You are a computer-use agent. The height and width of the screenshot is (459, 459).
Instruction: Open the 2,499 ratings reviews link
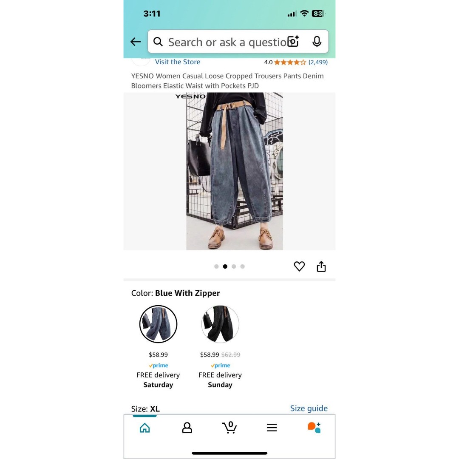318,62
